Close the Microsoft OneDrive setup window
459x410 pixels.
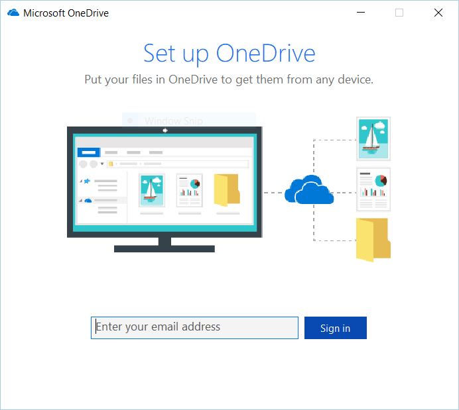pos(438,13)
